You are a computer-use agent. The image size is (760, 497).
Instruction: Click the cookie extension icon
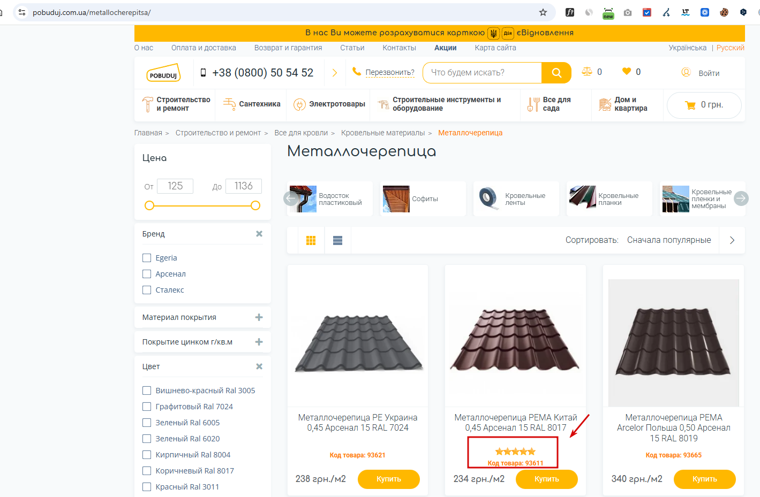[x=724, y=12]
